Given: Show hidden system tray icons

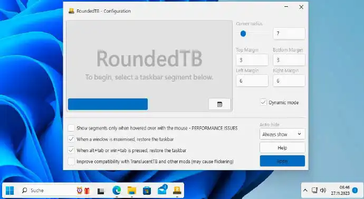Looking at the screenshot, I should pyautogui.click(x=305, y=191).
